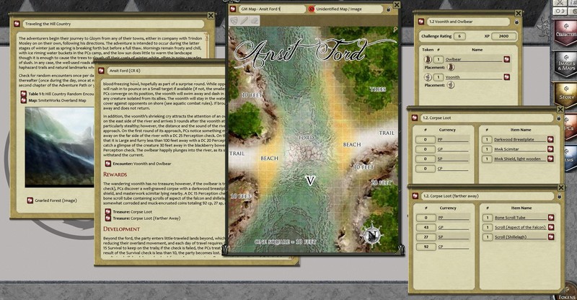Open Story sidebar button

566,95
